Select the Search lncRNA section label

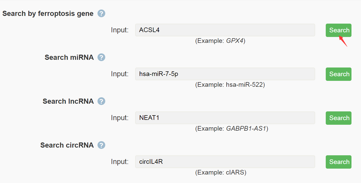(68, 101)
